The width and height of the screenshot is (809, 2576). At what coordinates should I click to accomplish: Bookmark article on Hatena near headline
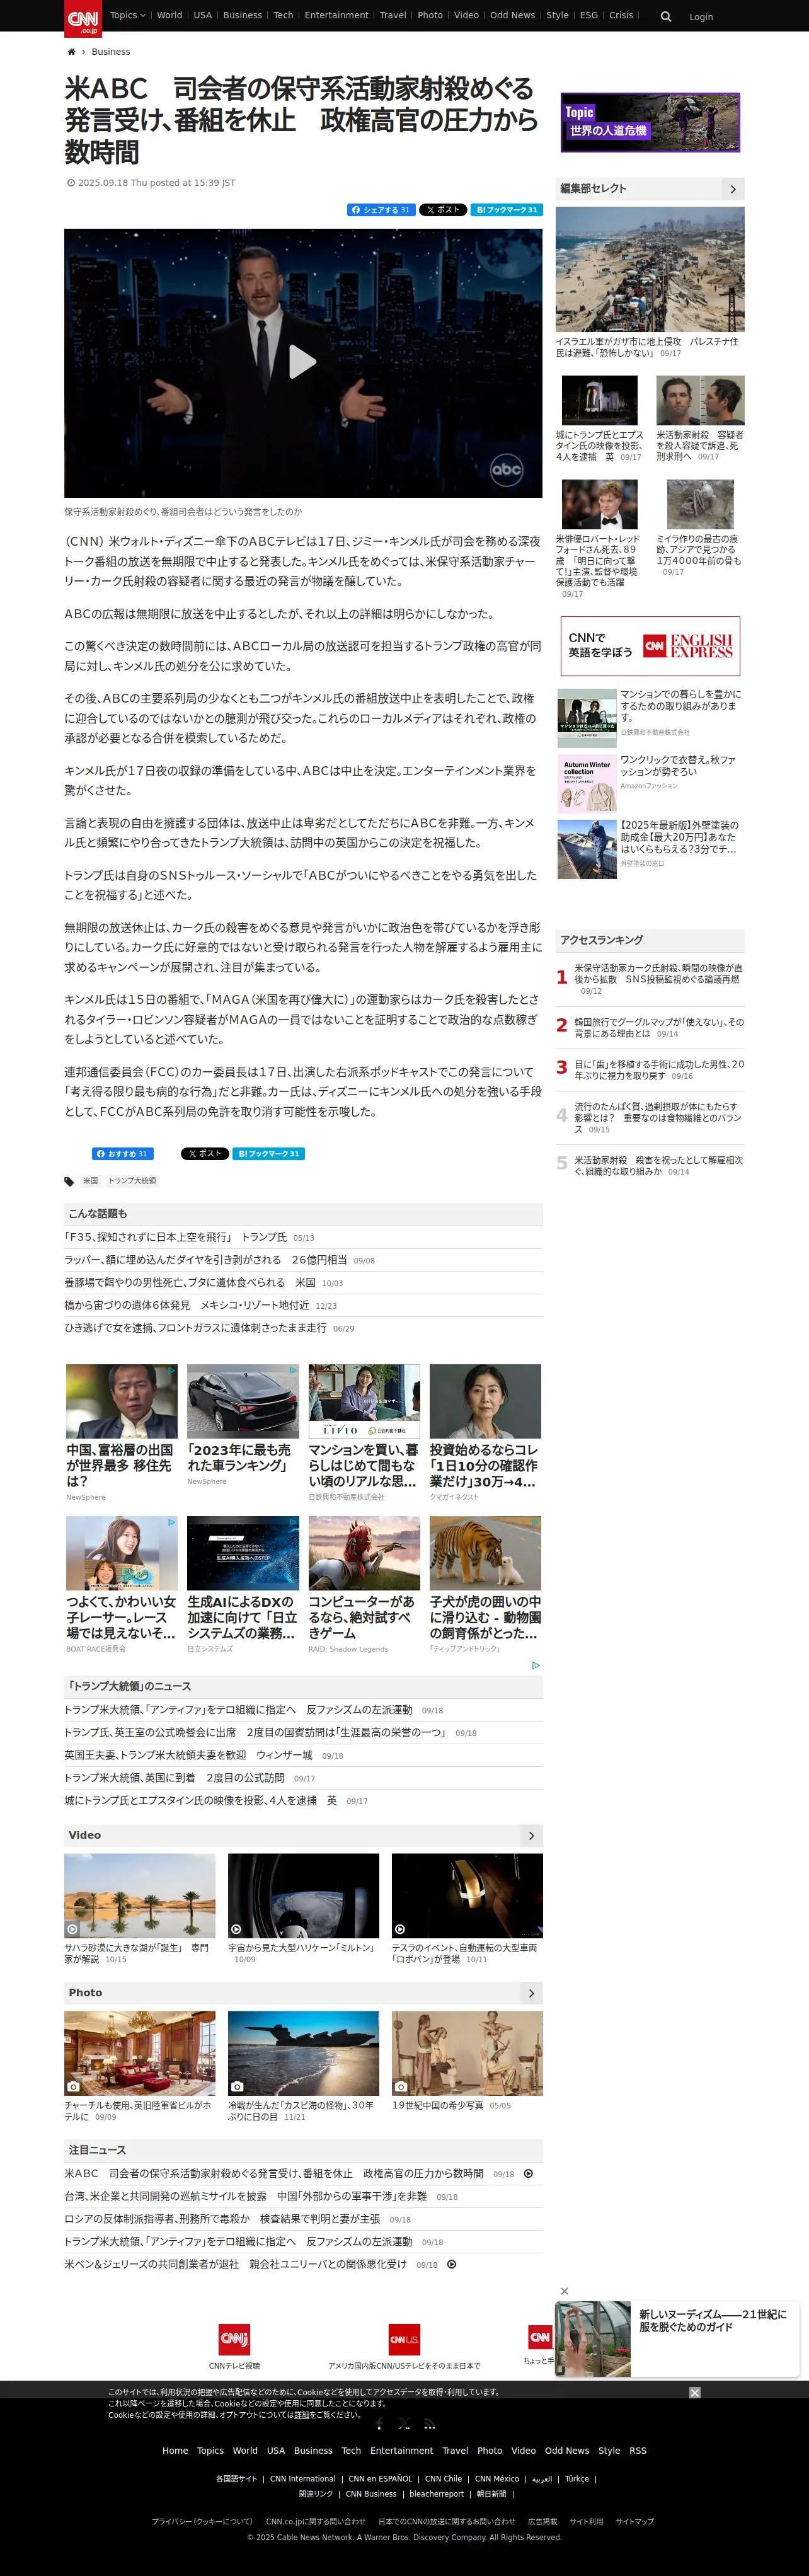click(506, 210)
